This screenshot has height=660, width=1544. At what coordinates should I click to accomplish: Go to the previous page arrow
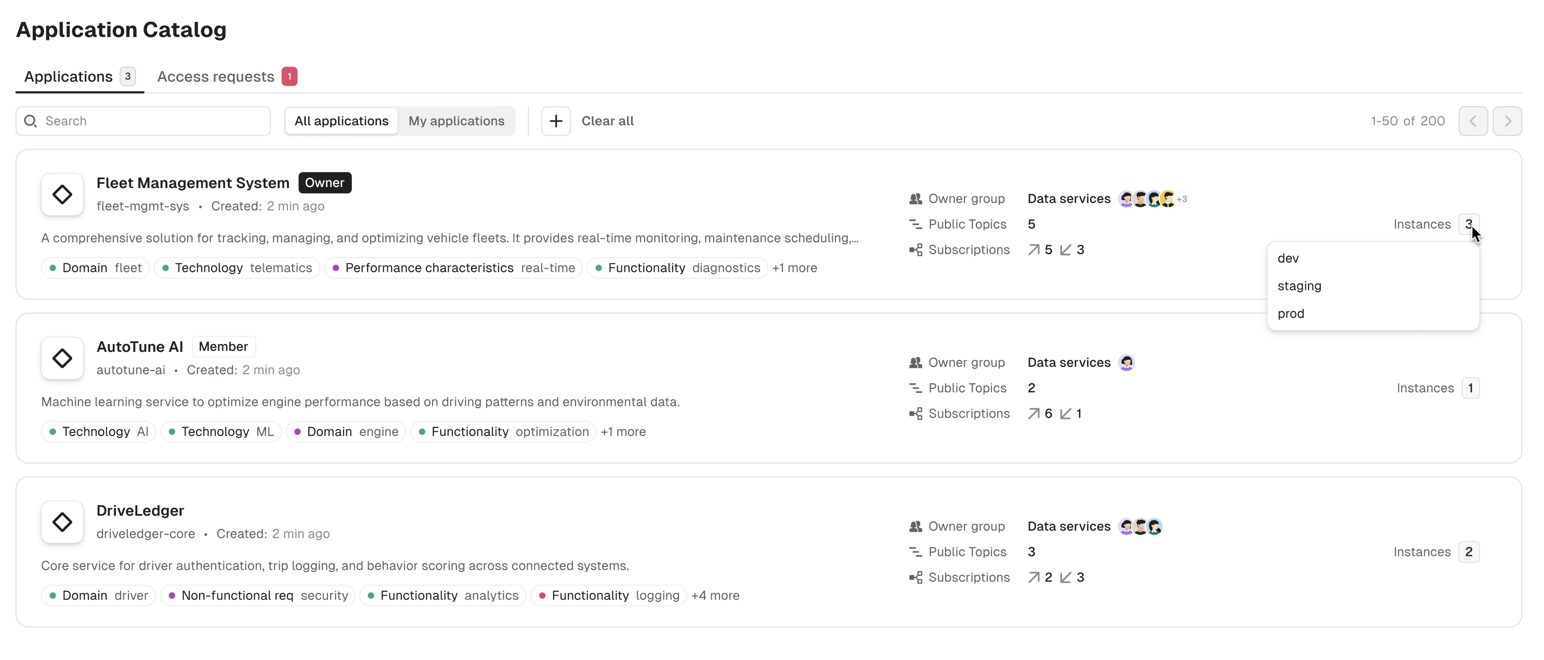tap(1473, 121)
